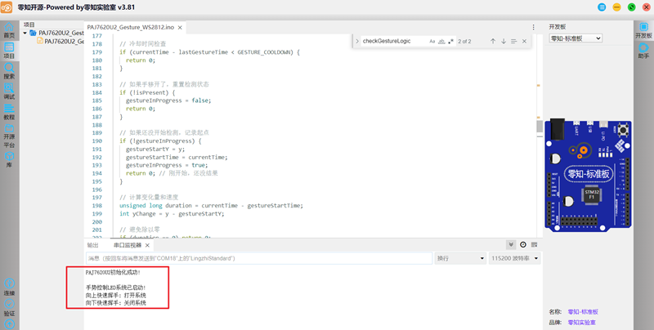Click the find-in-selection icon in search bar
Screen dimensions: 654x330
[x=514, y=41]
